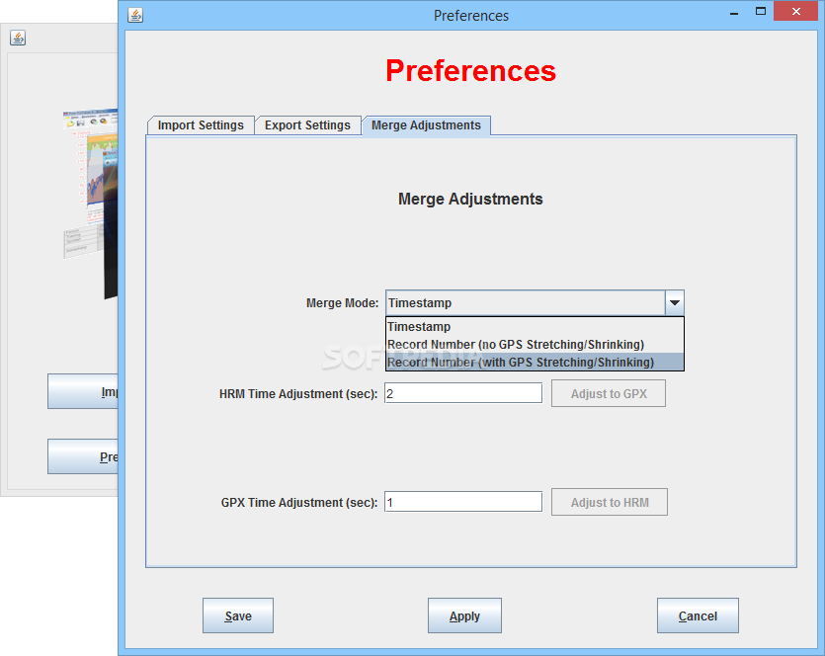Click the 'HRM Time Adjustment (sec):' label
Image resolution: width=825 pixels, height=656 pixels.
(x=298, y=394)
